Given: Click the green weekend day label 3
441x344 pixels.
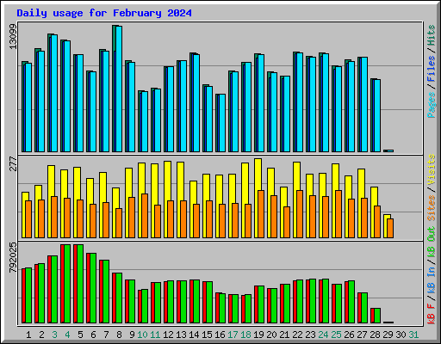Looking at the screenshot, I should pyautogui.click(x=54, y=335).
